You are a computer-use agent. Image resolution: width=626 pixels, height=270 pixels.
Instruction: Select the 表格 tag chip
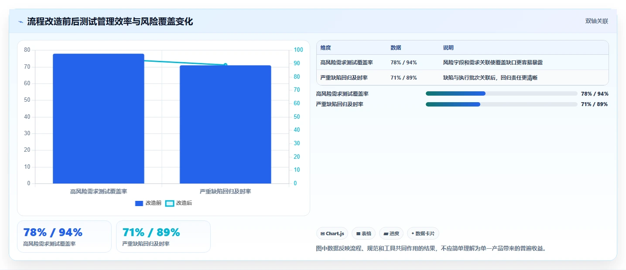tap(364, 233)
